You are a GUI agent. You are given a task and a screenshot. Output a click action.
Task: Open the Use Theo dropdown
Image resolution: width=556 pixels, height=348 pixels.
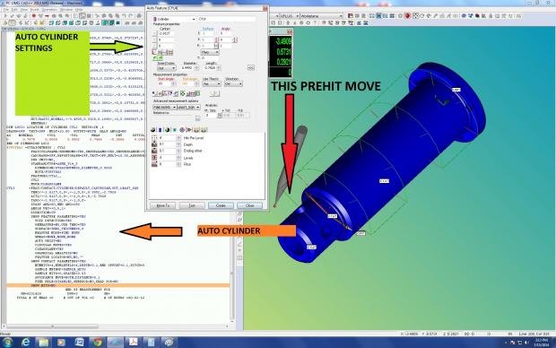pyautogui.click(x=212, y=83)
